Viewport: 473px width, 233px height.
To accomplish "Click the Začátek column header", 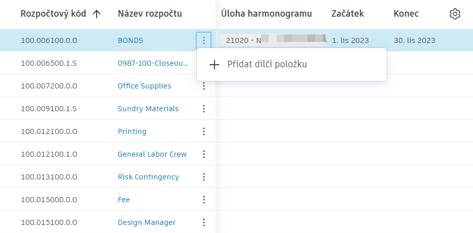I will (x=348, y=14).
